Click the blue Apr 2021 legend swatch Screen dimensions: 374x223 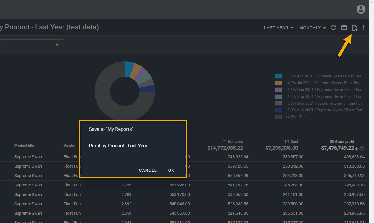(x=278, y=76)
